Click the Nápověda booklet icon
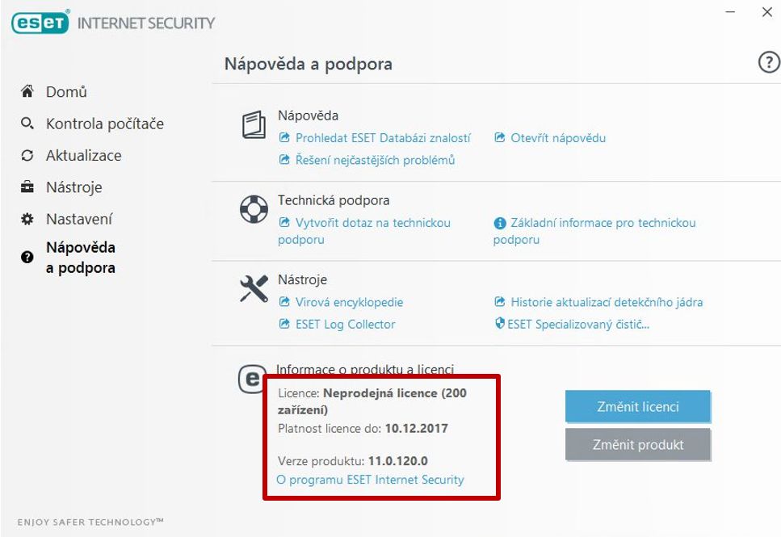This screenshot has height=537, width=781. click(x=254, y=124)
